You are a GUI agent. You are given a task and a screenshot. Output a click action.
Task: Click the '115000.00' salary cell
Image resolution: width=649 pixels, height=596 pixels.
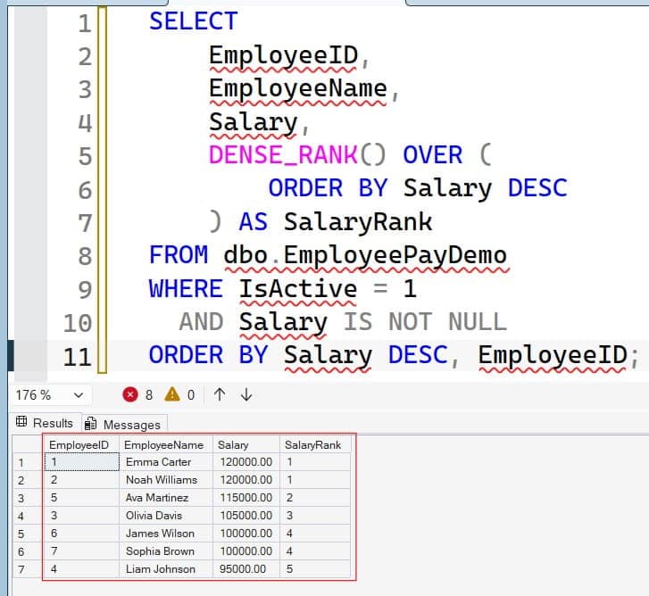tap(246, 498)
